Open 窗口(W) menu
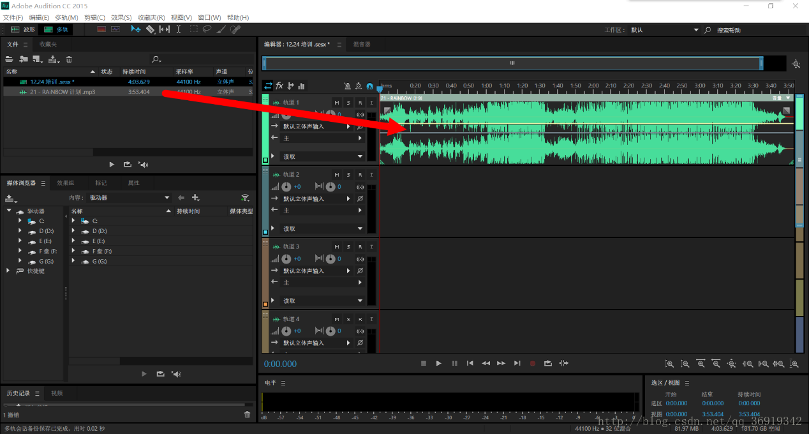This screenshot has width=809, height=434. 209,17
